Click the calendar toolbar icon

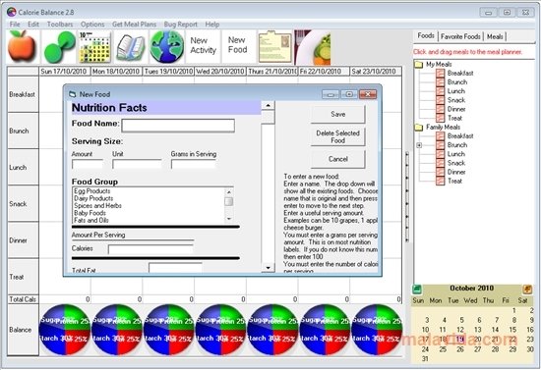(x=94, y=47)
